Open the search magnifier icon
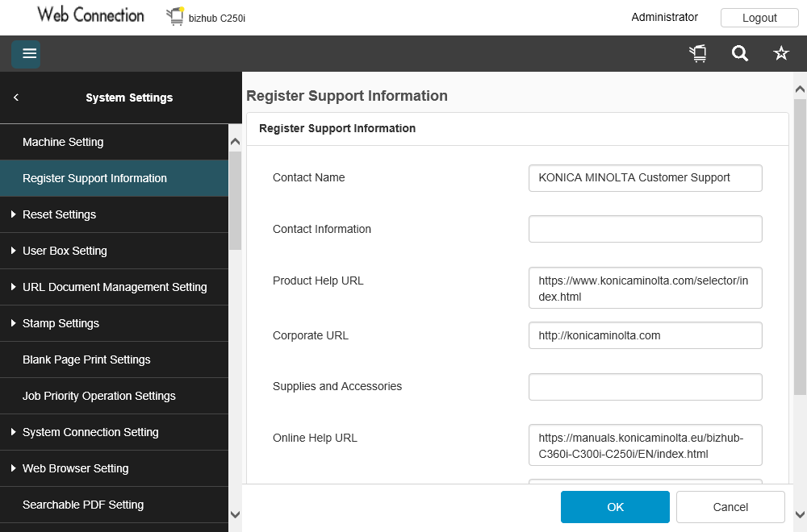This screenshot has width=807, height=532. (739, 54)
